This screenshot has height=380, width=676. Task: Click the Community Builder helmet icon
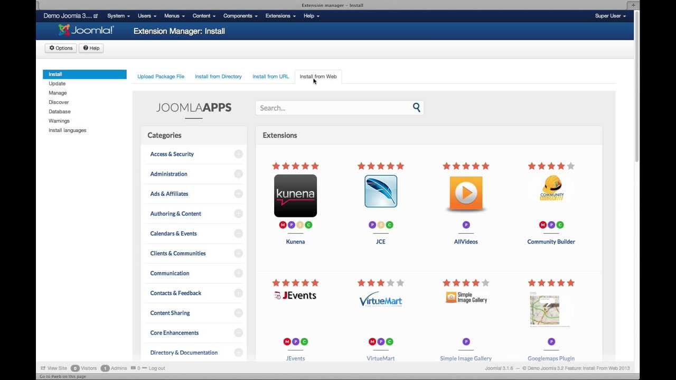click(x=551, y=188)
